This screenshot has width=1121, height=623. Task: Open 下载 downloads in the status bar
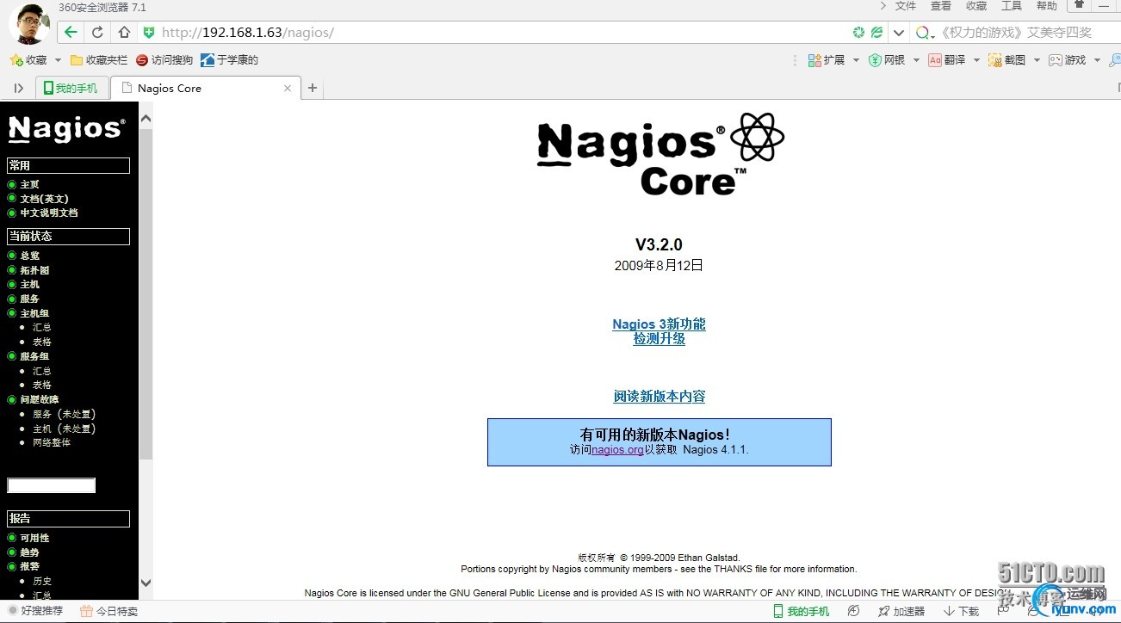[961, 611]
